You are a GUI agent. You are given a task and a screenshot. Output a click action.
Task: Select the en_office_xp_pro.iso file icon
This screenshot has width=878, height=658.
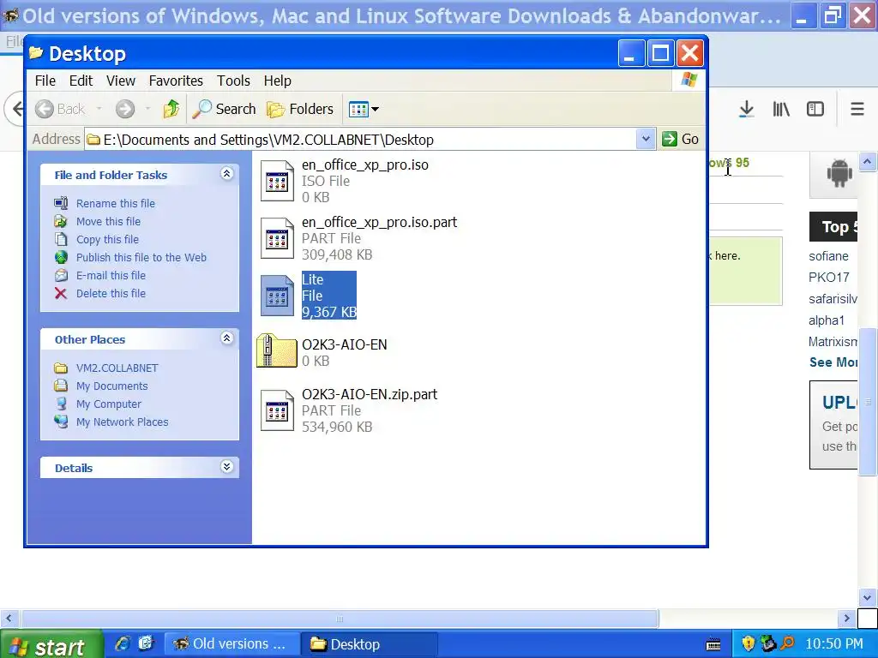(277, 181)
